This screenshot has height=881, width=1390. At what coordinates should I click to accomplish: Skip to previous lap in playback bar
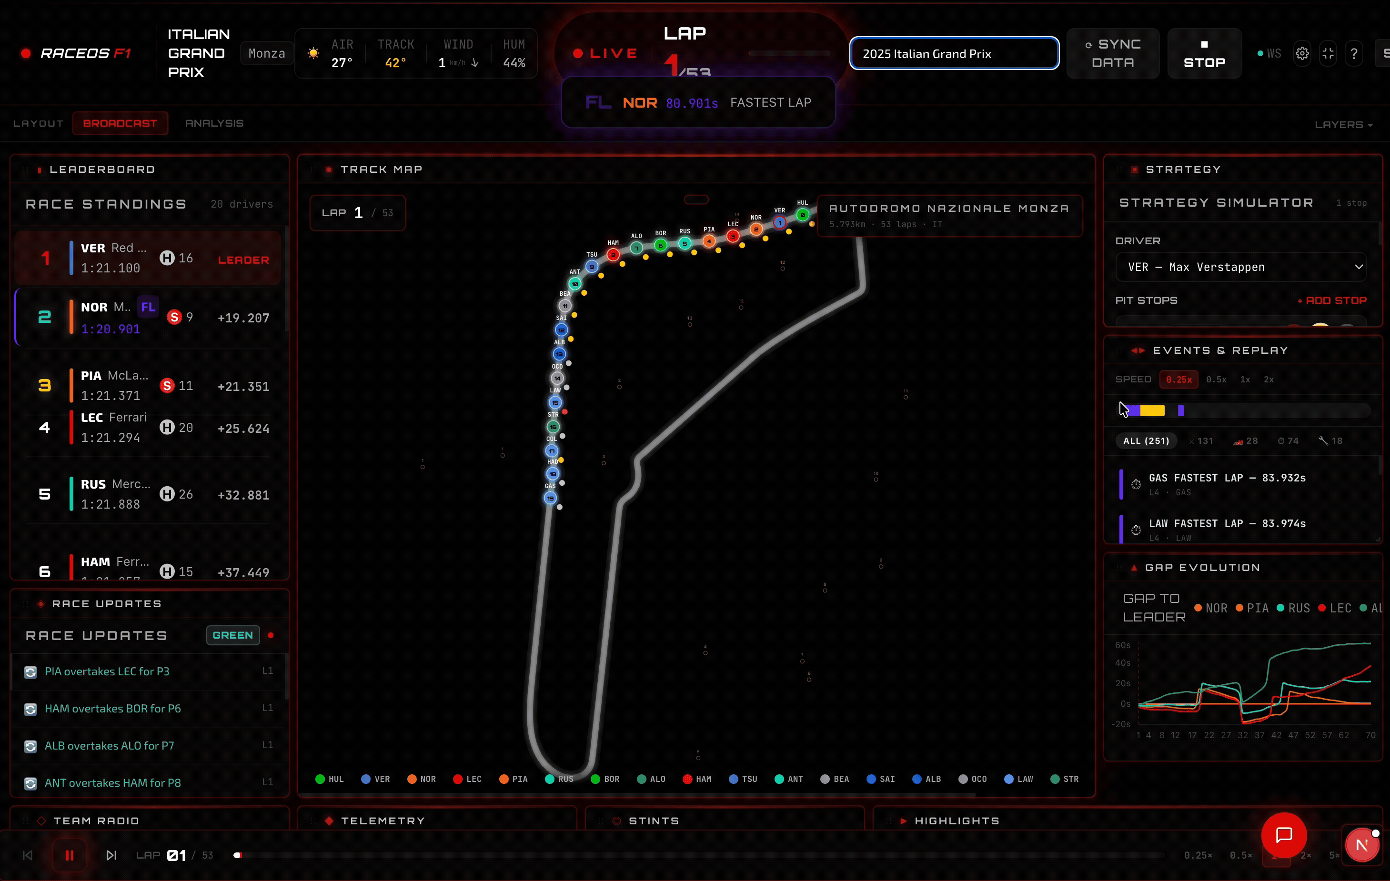tap(27, 855)
